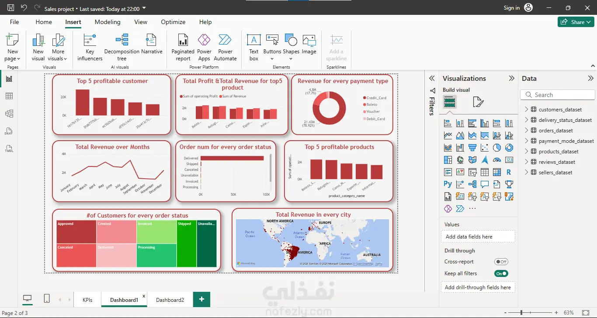Select the Donut chart visual
Viewport: 597px width, 318px height.
pos(509,148)
